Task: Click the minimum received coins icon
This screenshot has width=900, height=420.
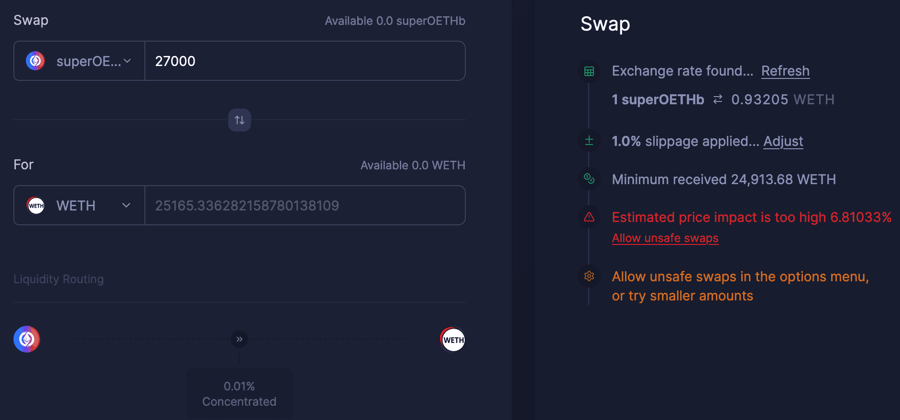Action: 589,179
